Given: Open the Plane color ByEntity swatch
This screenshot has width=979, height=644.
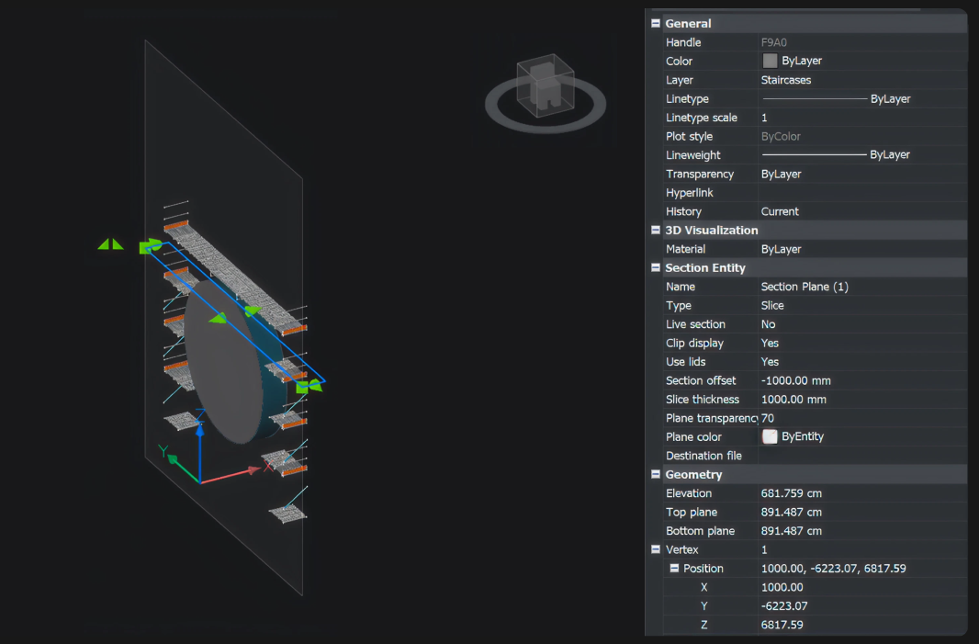Looking at the screenshot, I should [769, 436].
